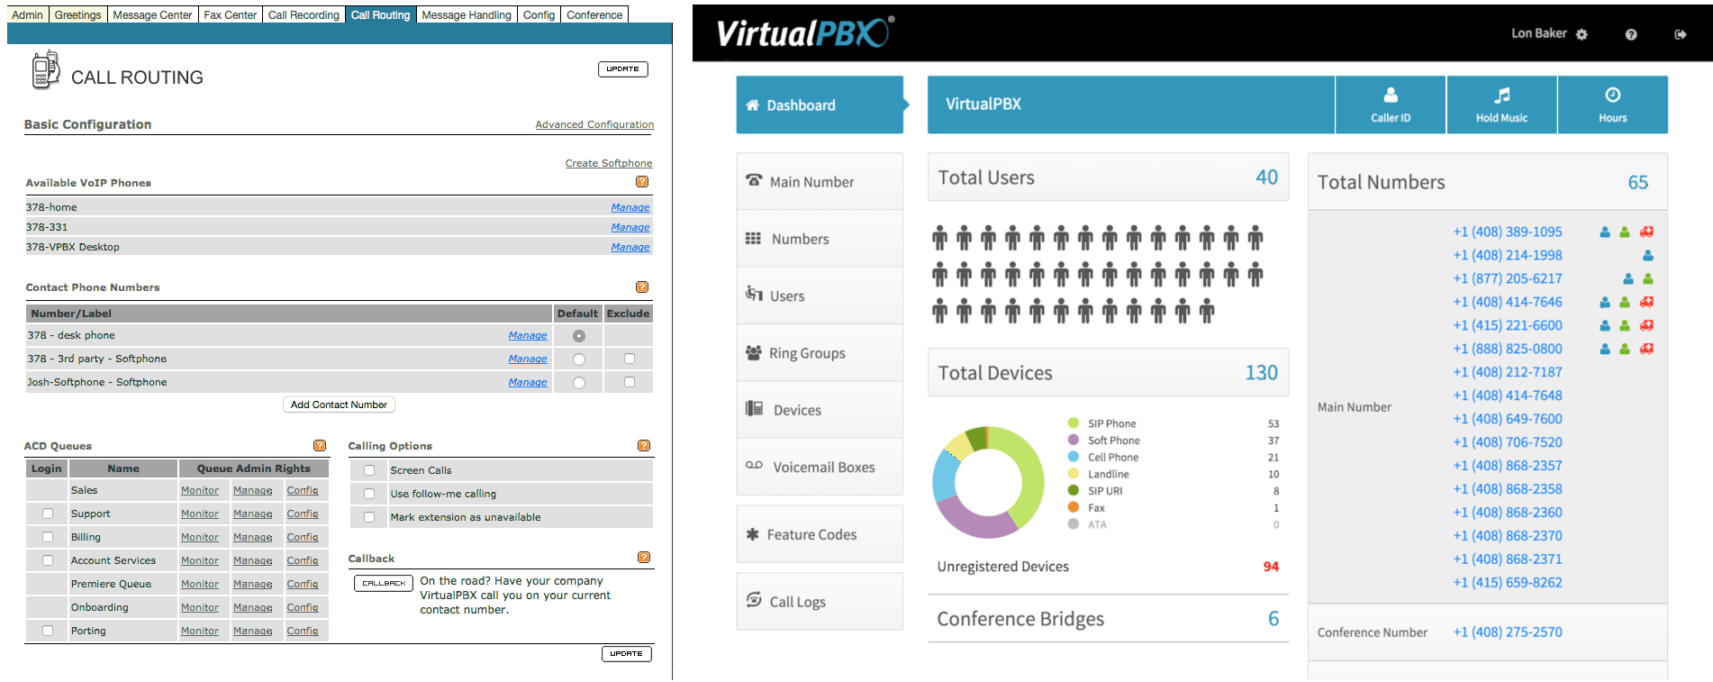Click blue user icon for +1 (408) 389-1095

pyautogui.click(x=1605, y=232)
